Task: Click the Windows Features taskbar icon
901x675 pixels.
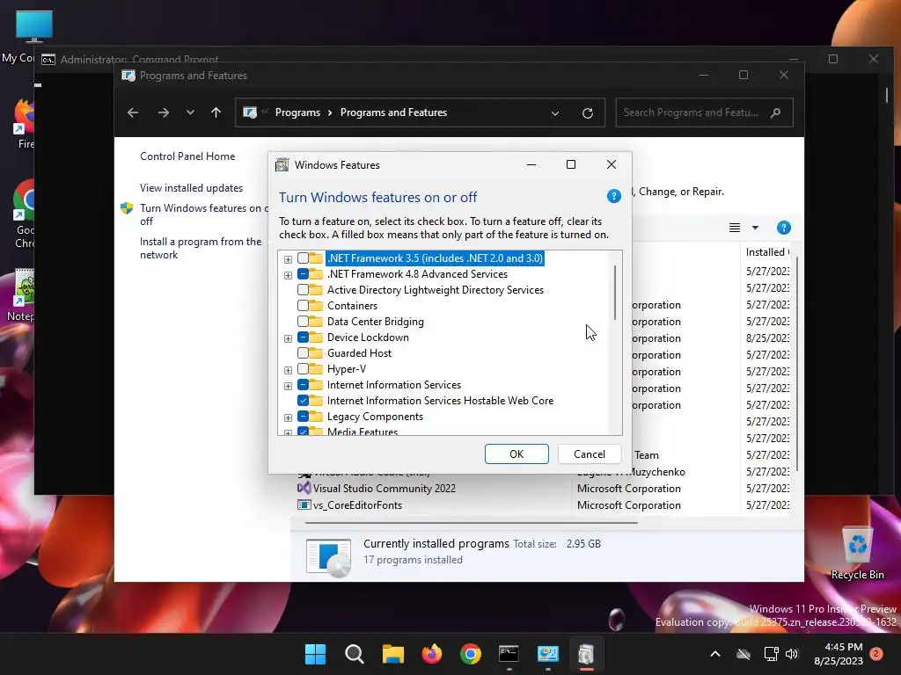Action: click(586, 654)
